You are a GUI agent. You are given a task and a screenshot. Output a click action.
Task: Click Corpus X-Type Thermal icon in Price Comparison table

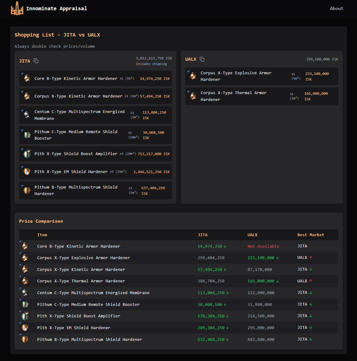(x=25, y=281)
